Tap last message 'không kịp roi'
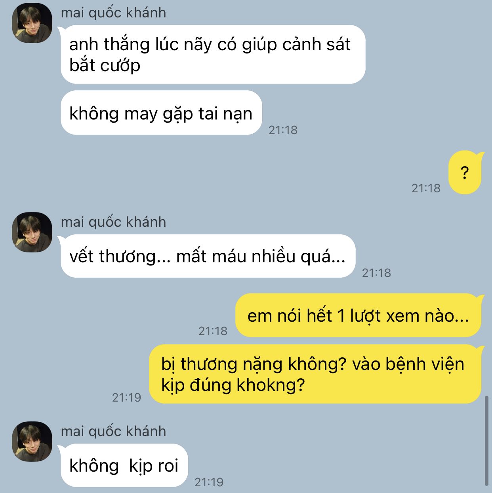This screenshot has height=493, width=492. point(124,465)
